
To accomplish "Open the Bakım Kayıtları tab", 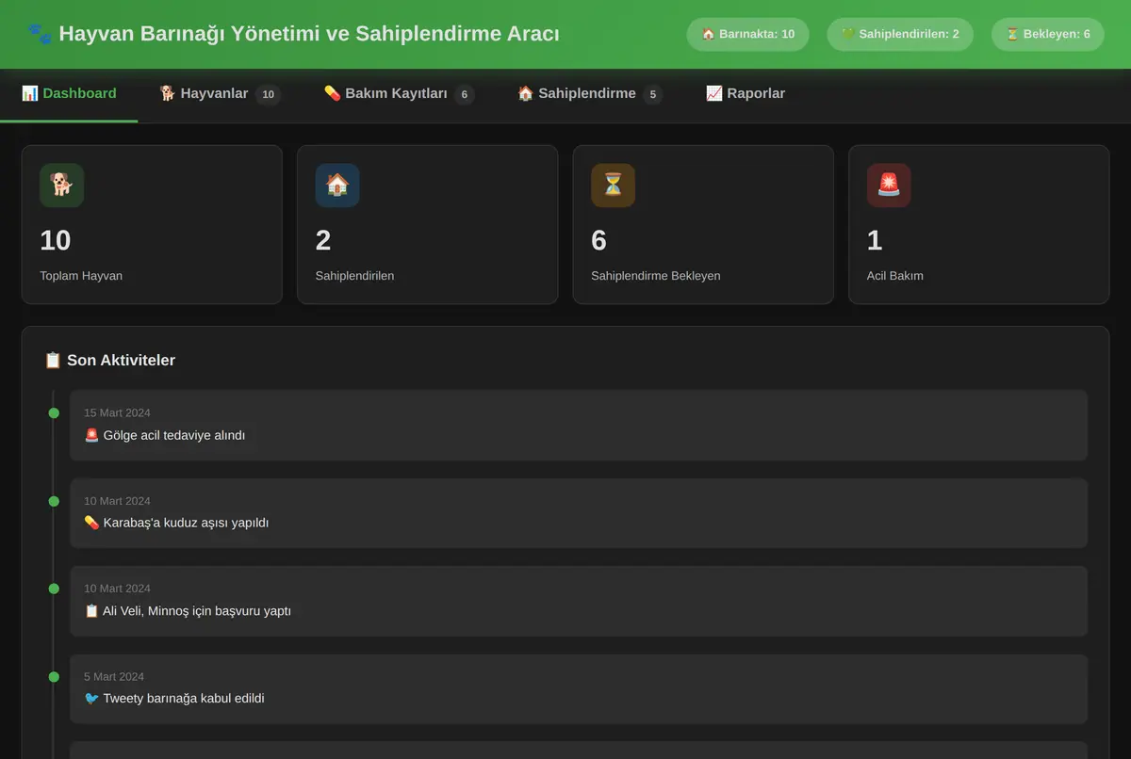I will (399, 94).
